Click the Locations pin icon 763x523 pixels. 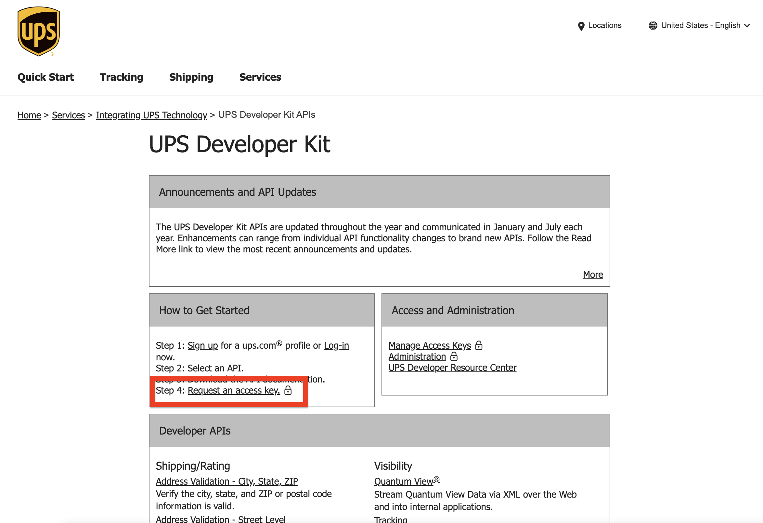point(581,26)
